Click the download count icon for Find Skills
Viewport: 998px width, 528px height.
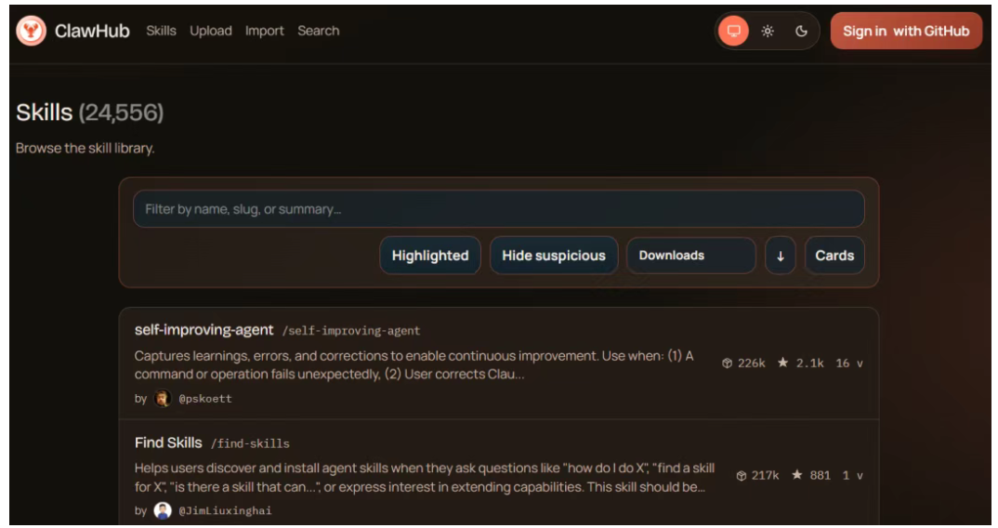[x=742, y=475]
